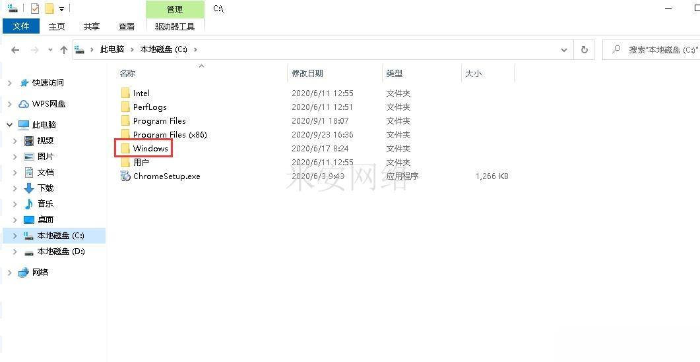Go up one folder level
The height and width of the screenshot is (362, 700).
click(64, 50)
